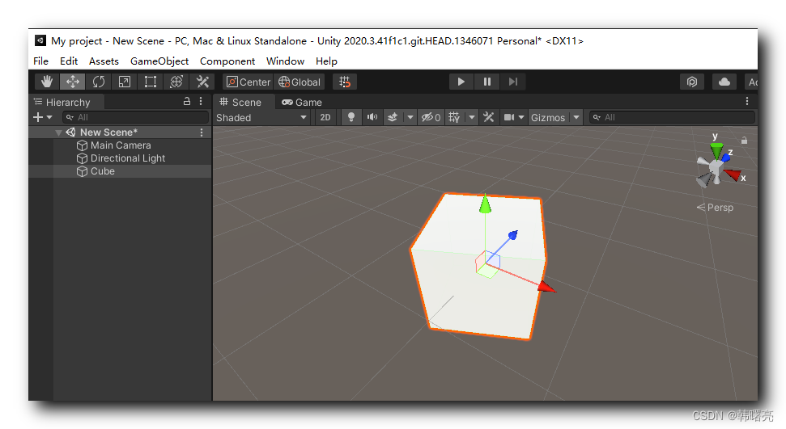Start Play mode
Viewport: 786px width, 429px height.
click(x=461, y=82)
